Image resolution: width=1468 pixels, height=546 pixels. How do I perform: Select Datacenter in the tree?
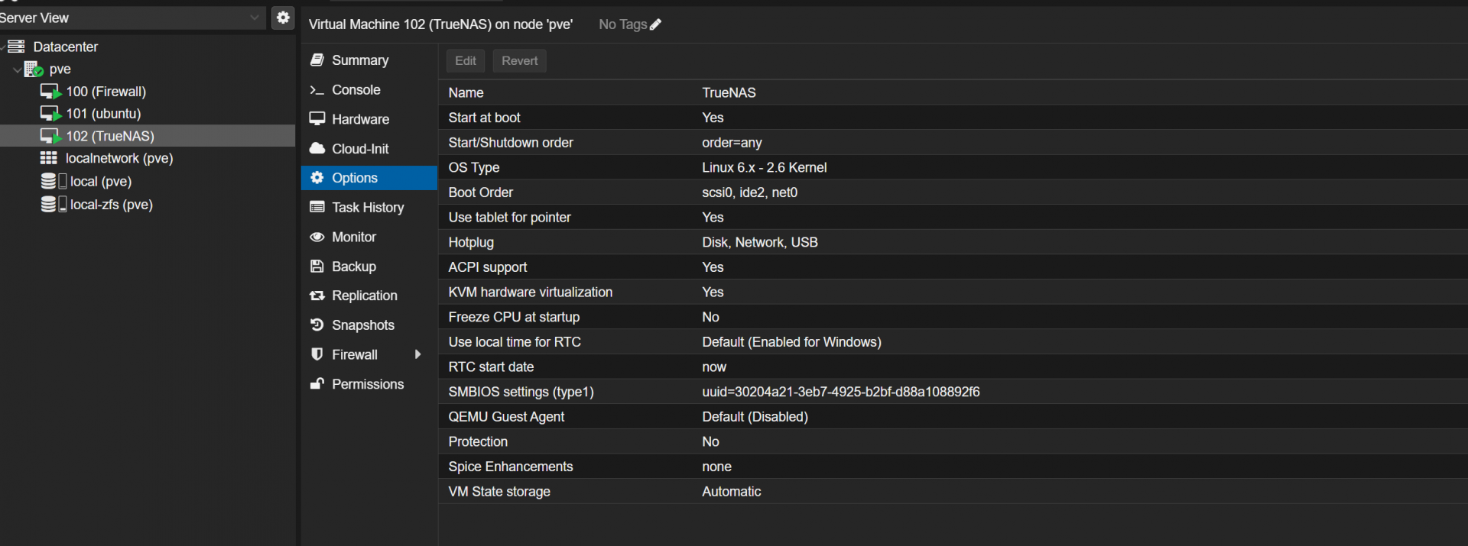click(66, 47)
